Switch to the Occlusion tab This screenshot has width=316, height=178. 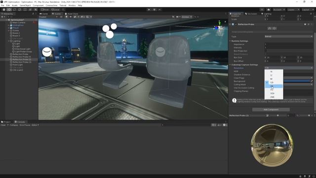[251, 14]
